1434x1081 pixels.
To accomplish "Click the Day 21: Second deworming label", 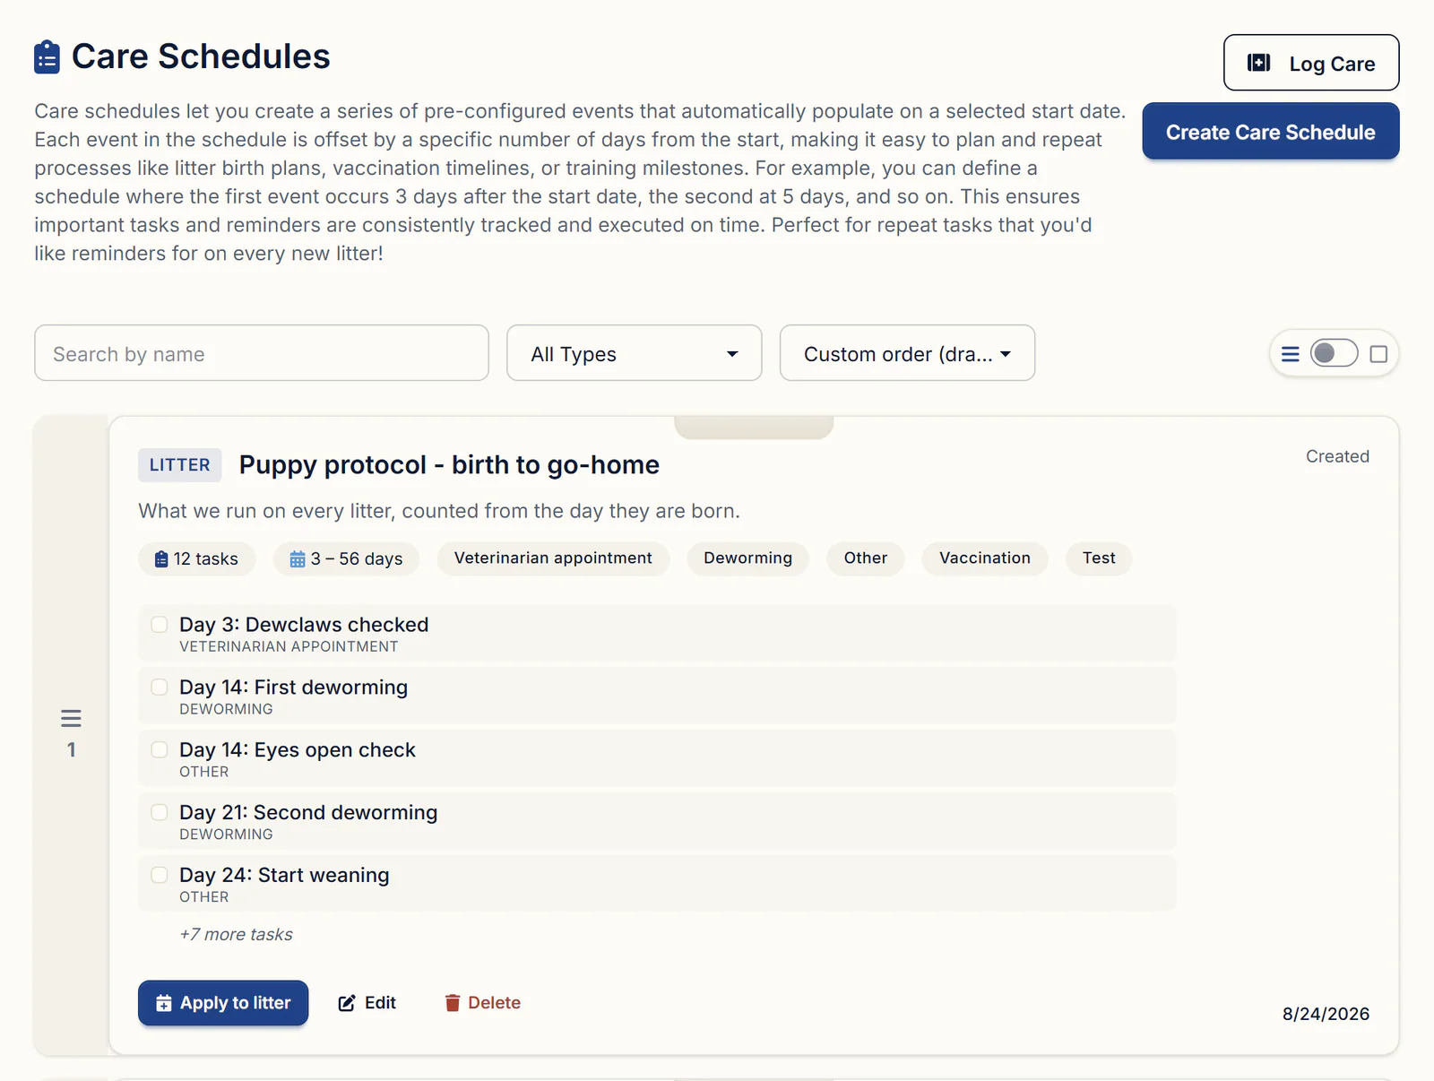I will 308,812.
